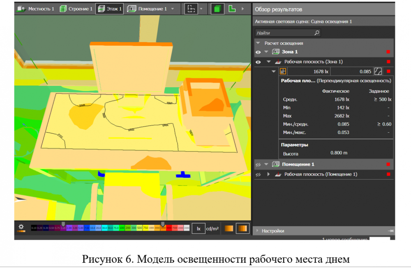Click the 3000 orange swatch on color scale

(163, 228)
